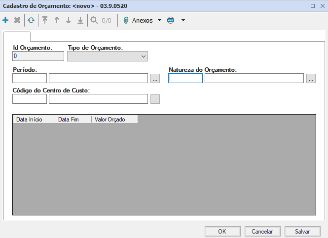Click the blue plus add-record icon
This screenshot has height=238, width=328.
tap(5, 21)
